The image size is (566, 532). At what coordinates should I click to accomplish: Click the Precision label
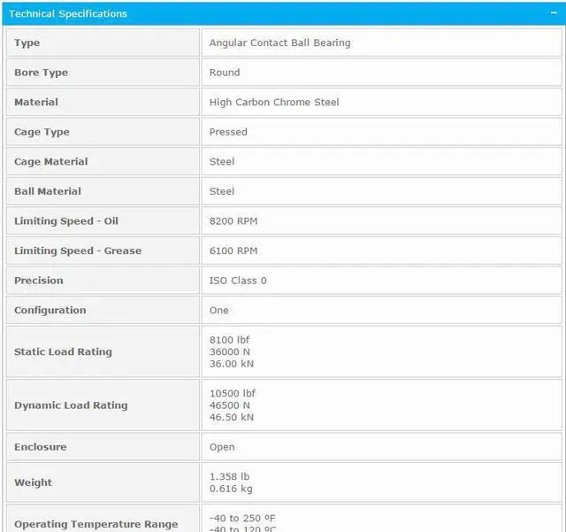(39, 281)
